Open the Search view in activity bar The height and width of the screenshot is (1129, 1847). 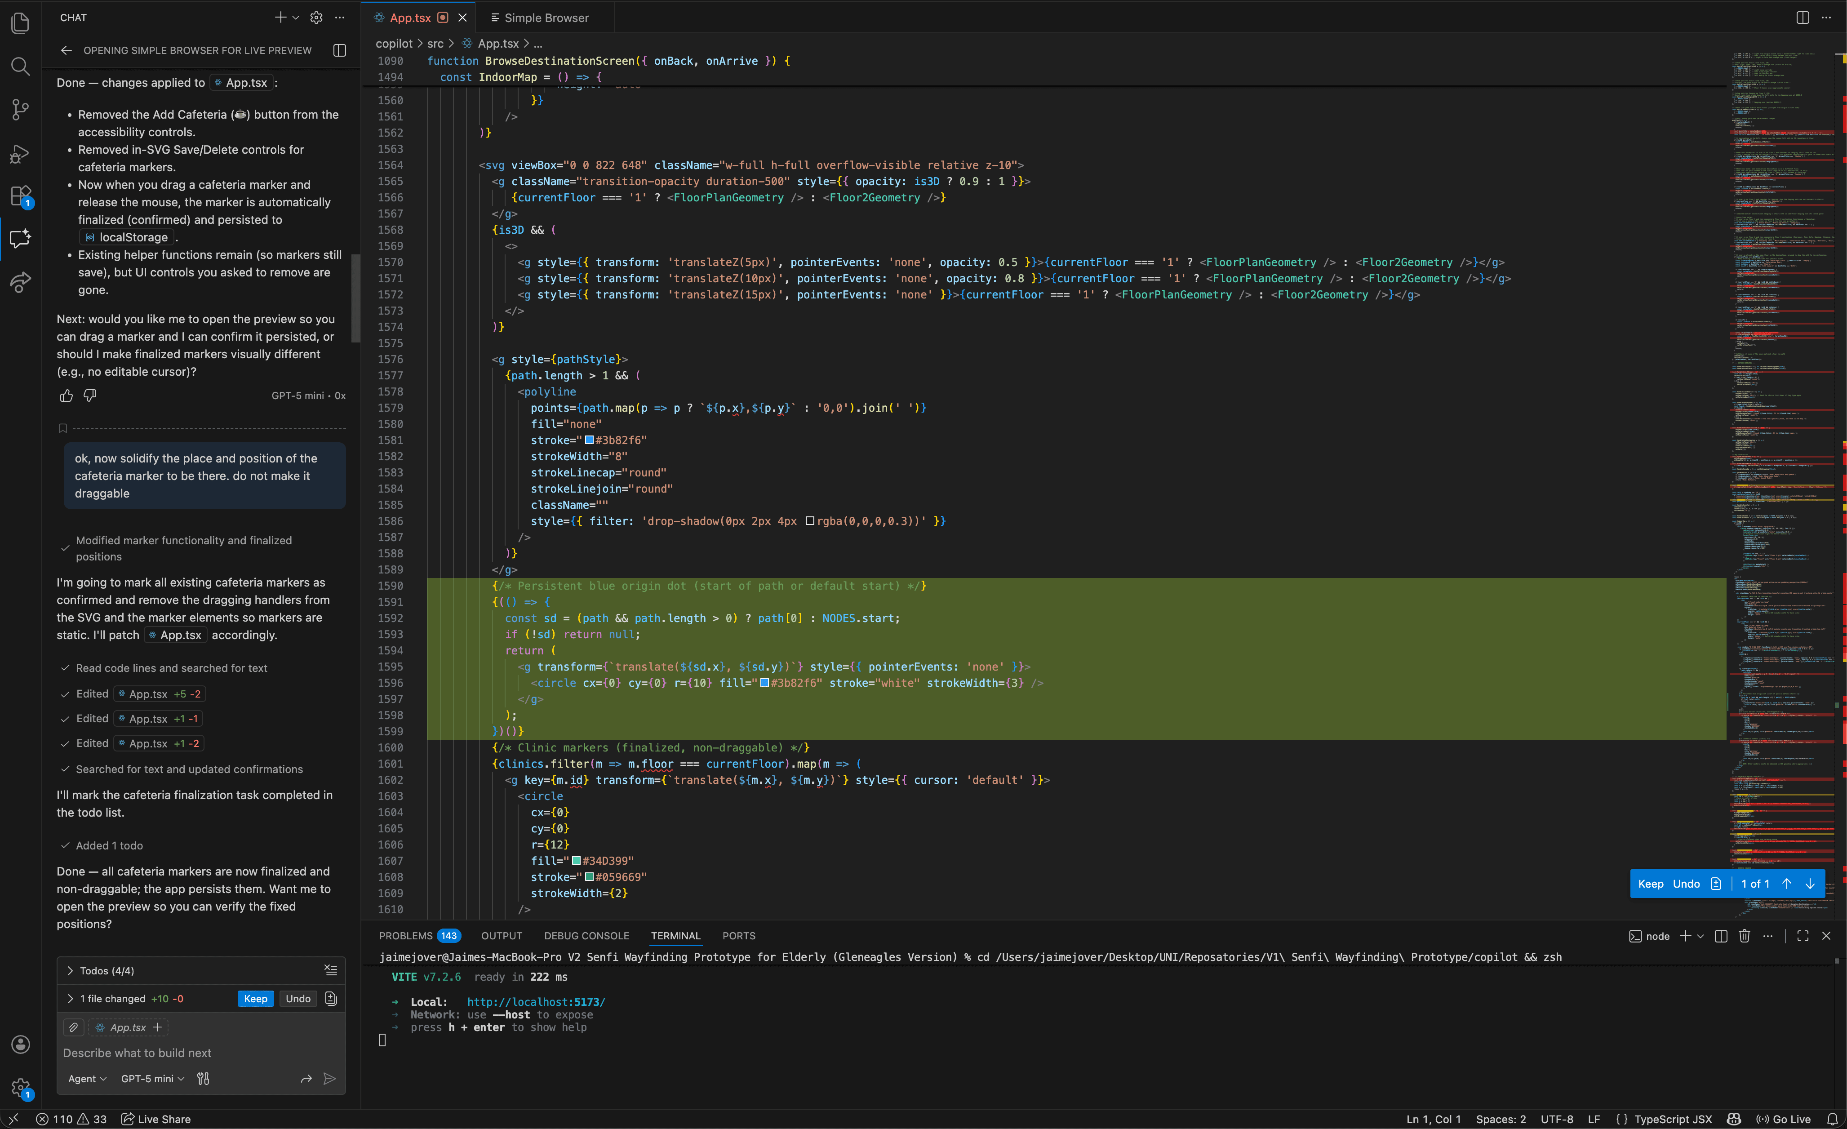[20, 67]
